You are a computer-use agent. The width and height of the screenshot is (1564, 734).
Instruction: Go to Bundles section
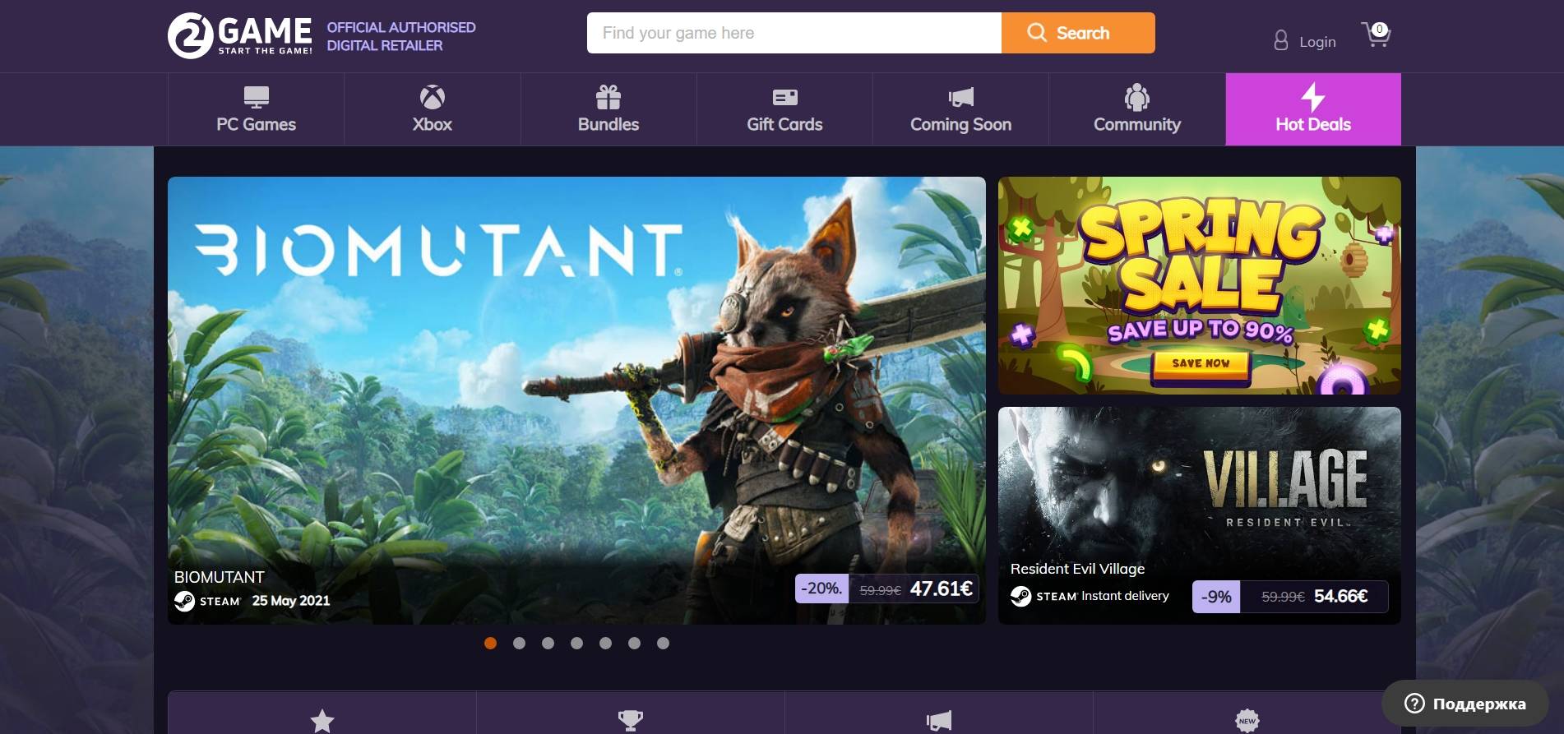608,109
